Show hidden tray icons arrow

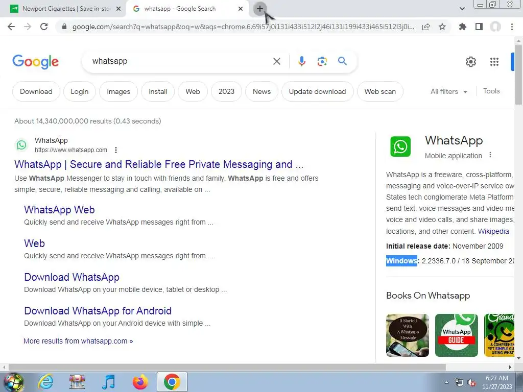[x=446, y=383]
